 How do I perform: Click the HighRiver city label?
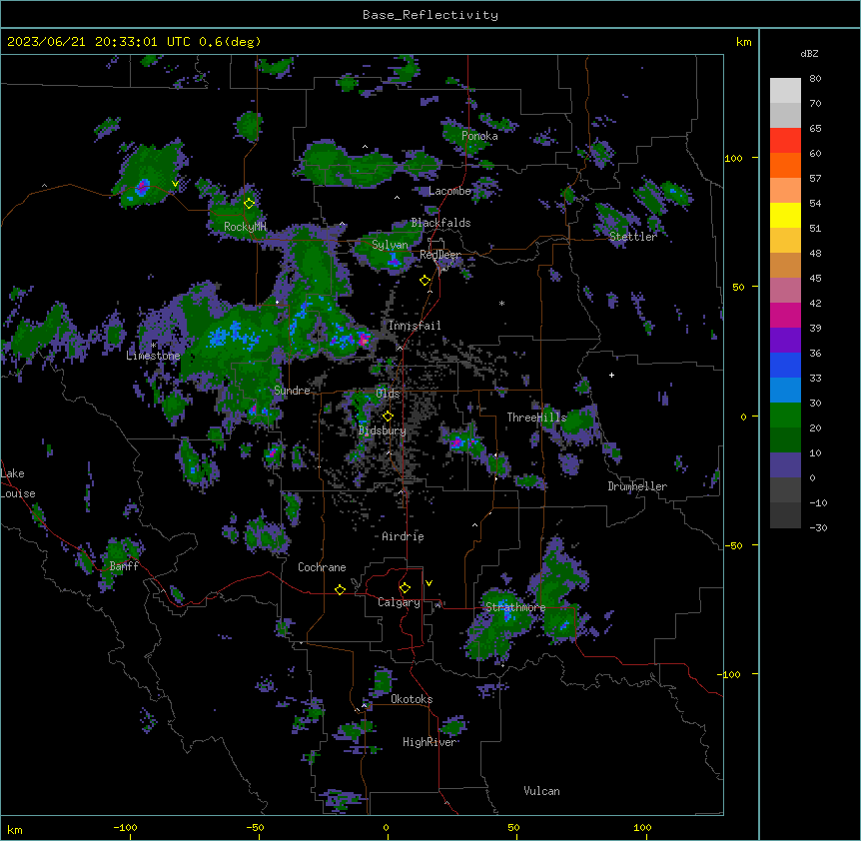point(430,742)
